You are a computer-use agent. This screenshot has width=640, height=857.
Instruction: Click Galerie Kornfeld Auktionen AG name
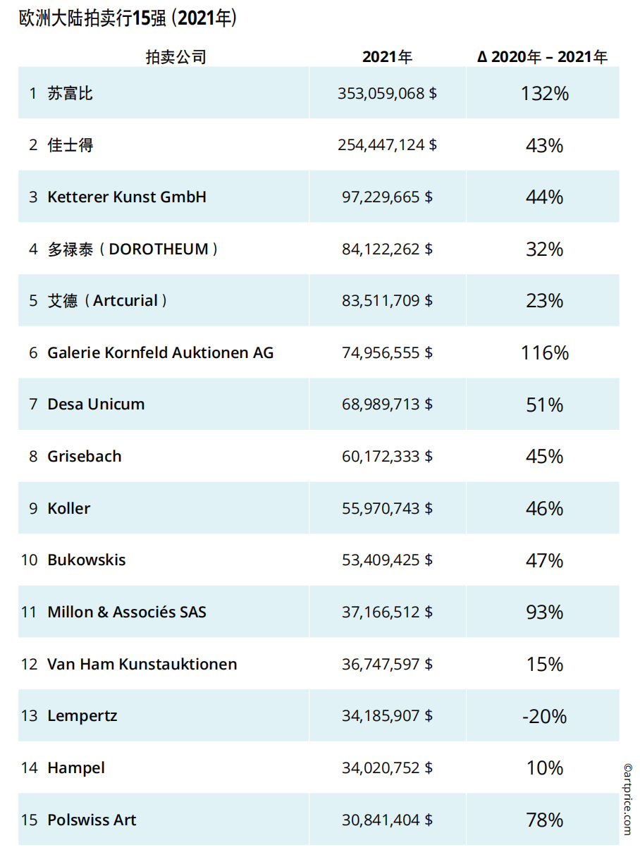(160, 352)
